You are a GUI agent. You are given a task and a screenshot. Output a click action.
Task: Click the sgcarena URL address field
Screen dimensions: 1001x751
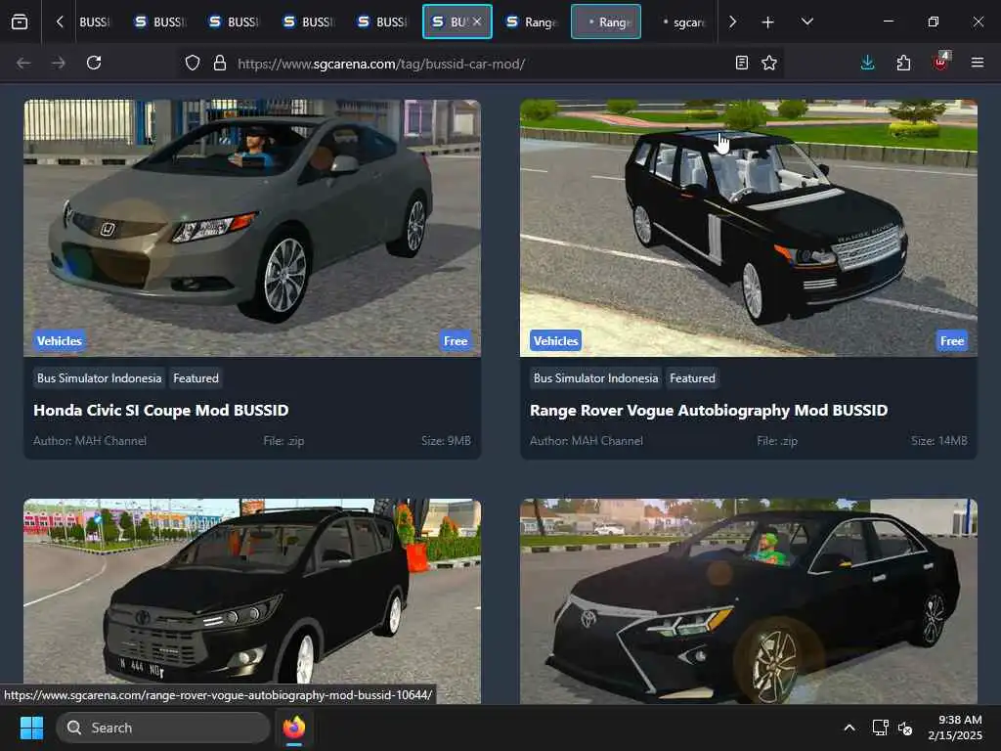tap(479, 64)
